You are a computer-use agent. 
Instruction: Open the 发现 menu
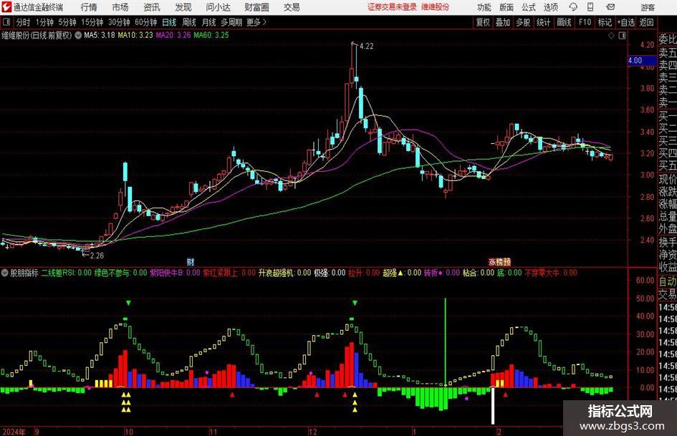click(183, 7)
